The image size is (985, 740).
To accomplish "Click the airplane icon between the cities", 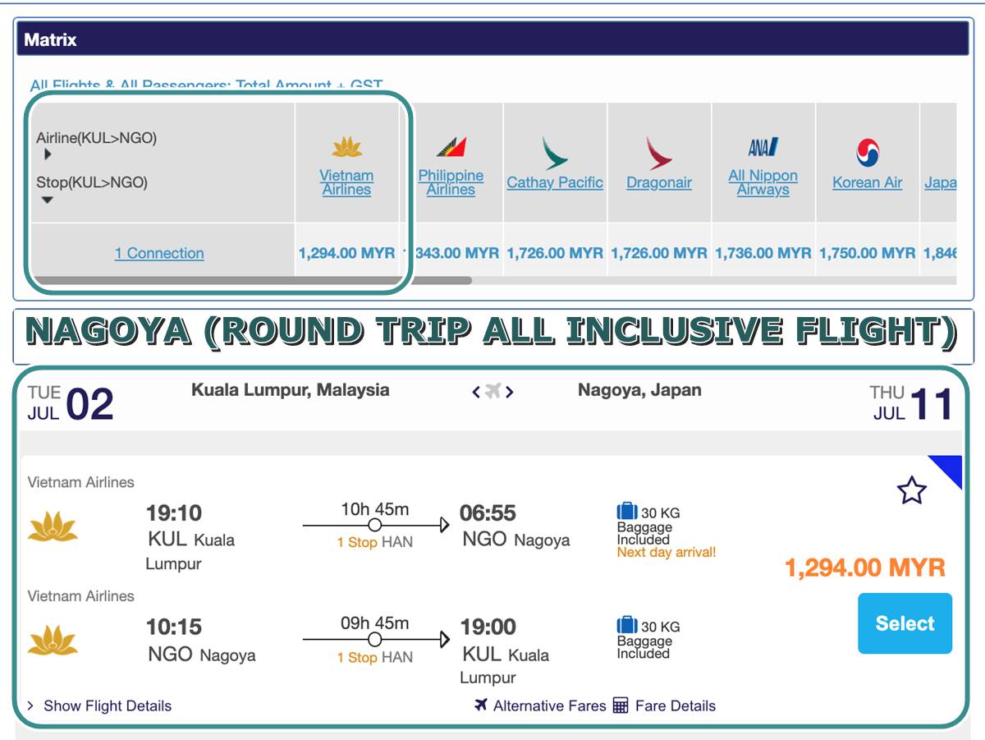I will [x=492, y=392].
